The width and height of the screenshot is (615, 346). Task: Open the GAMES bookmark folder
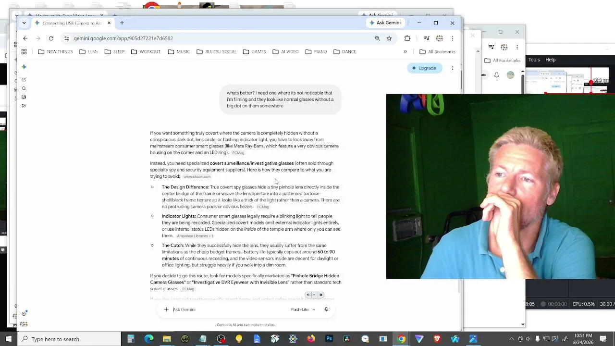coord(254,52)
